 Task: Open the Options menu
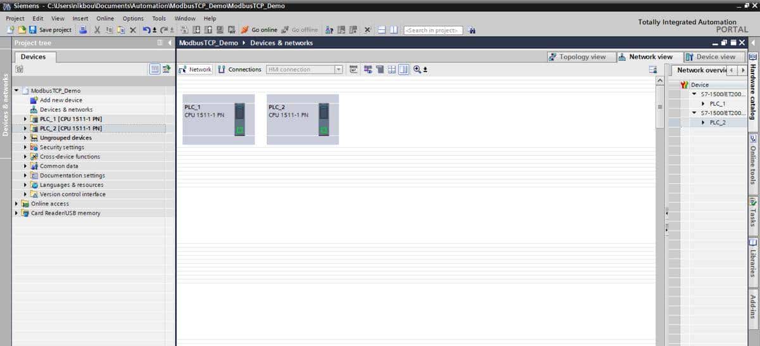click(133, 18)
